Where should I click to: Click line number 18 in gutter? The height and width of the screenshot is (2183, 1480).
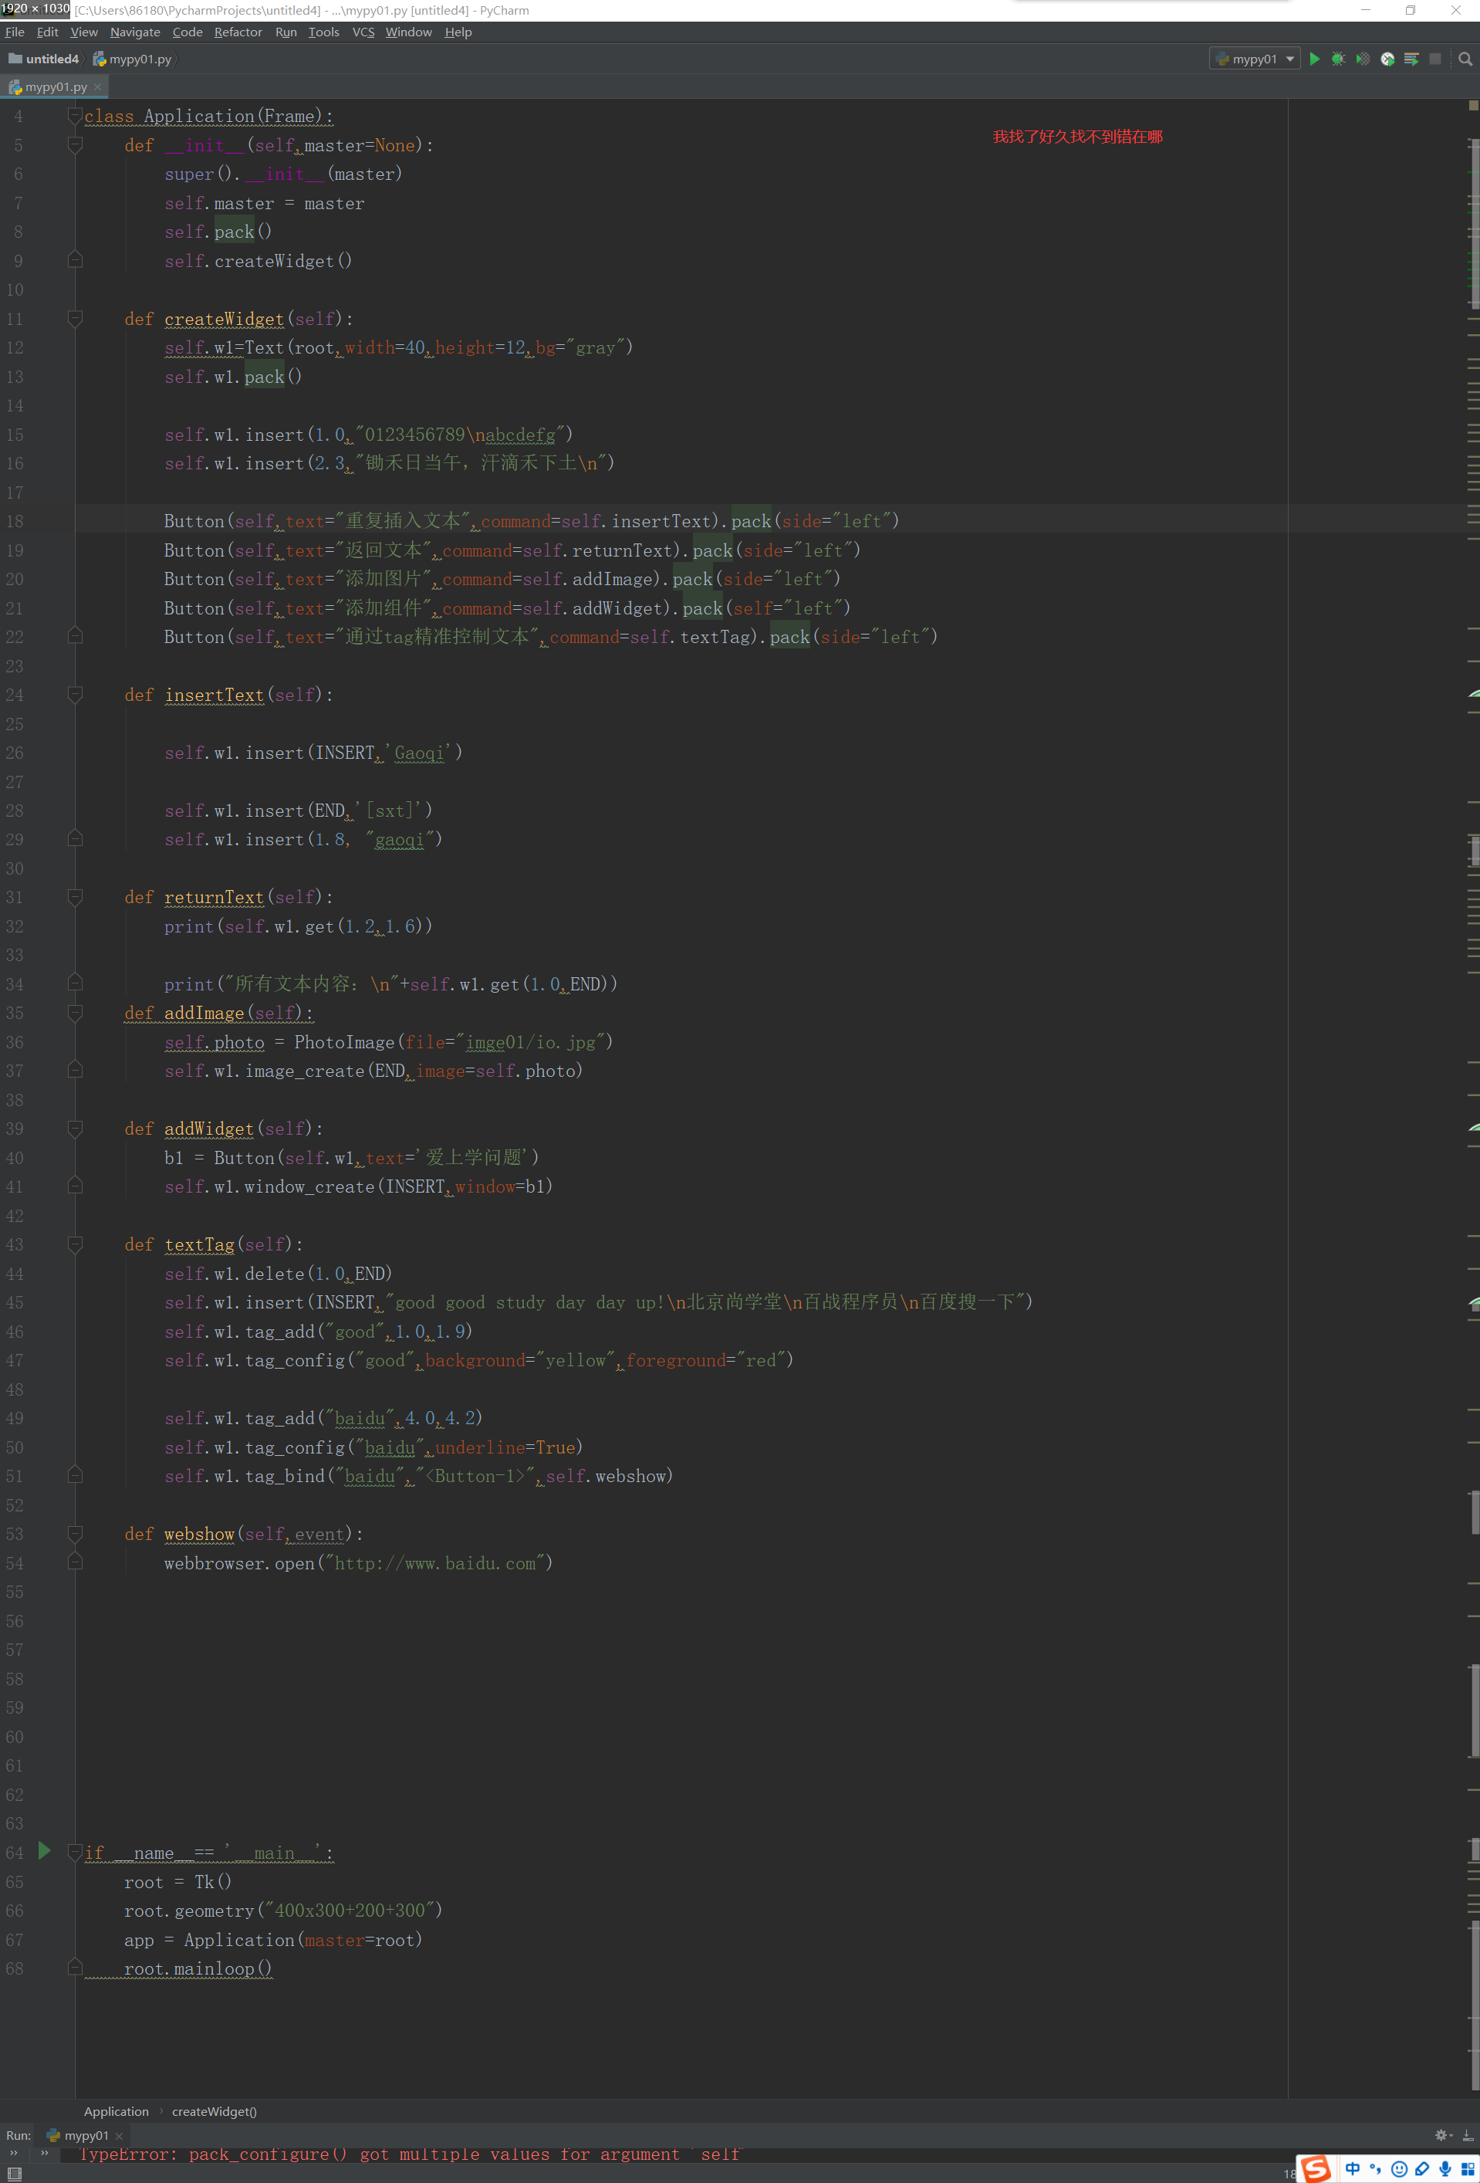(15, 520)
